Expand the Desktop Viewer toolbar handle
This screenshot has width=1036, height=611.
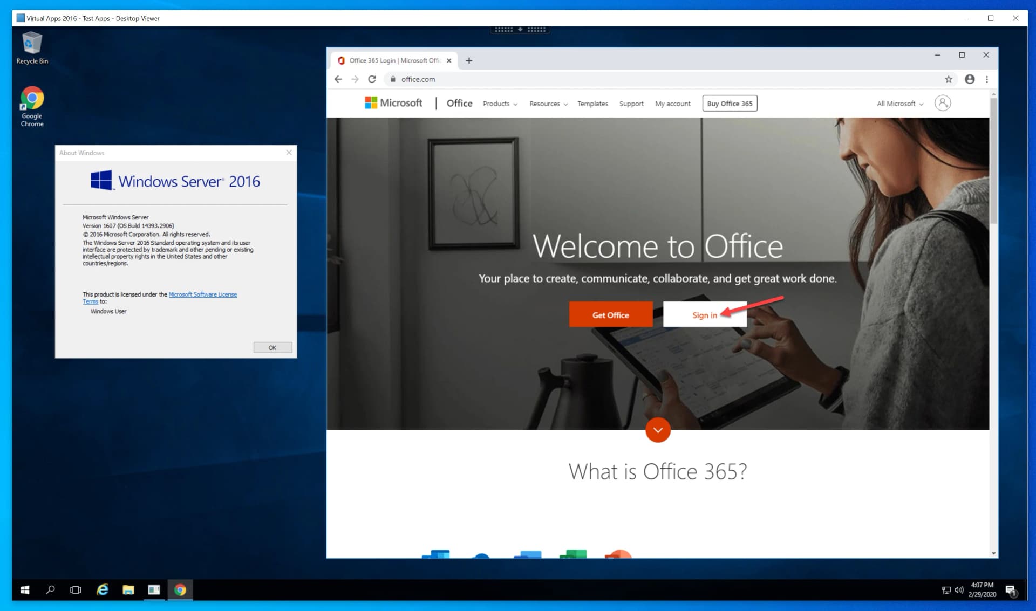click(520, 30)
